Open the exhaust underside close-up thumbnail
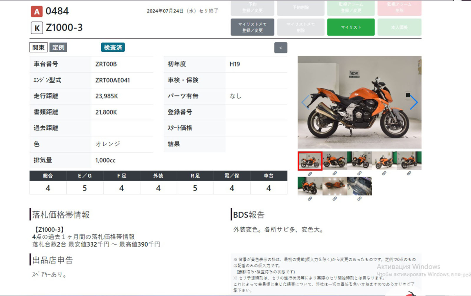This screenshot has height=296, width=471. click(359, 186)
